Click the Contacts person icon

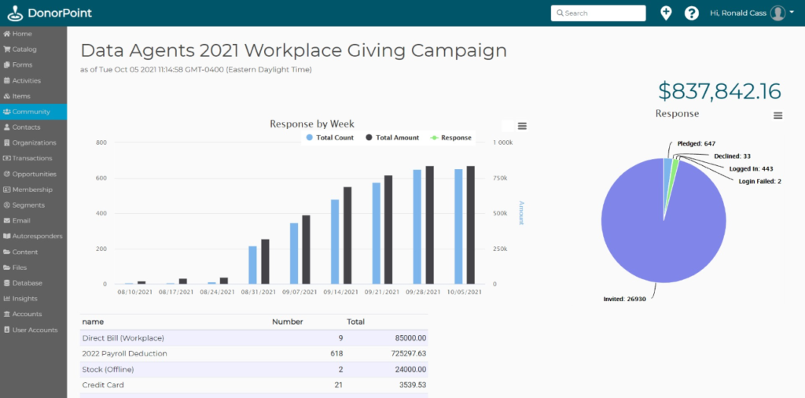pyautogui.click(x=6, y=127)
